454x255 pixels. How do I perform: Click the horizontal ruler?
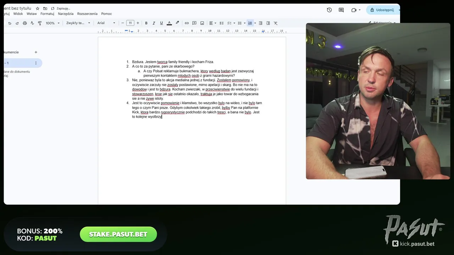pyautogui.click(x=192, y=31)
